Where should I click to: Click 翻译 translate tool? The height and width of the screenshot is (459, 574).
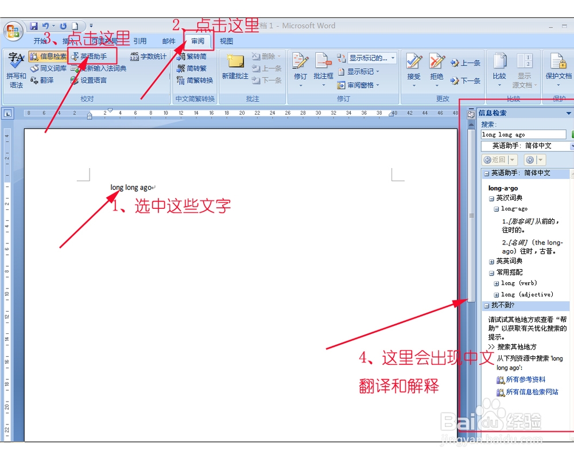(x=42, y=80)
